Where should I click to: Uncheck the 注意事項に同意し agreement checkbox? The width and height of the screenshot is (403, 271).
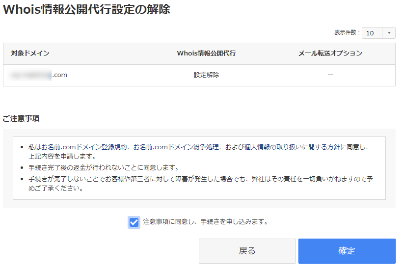tap(134, 222)
